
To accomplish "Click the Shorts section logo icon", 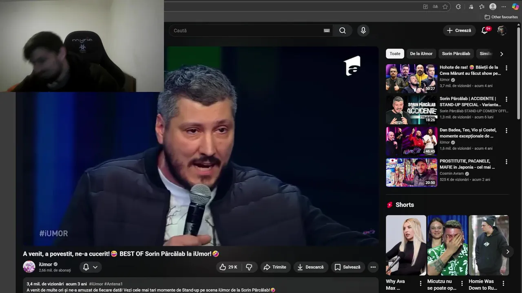I will [x=390, y=205].
